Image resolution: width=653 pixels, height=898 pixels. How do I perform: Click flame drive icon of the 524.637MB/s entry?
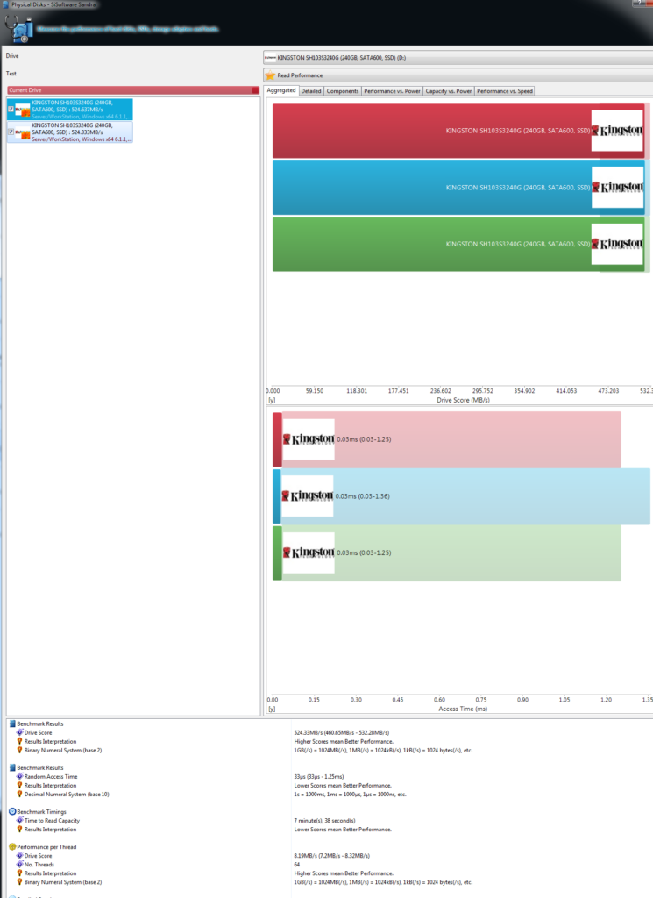22,110
